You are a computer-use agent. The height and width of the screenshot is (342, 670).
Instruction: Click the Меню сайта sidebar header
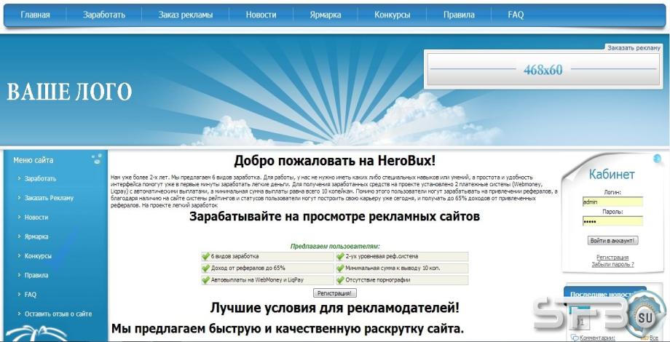(33, 161)
